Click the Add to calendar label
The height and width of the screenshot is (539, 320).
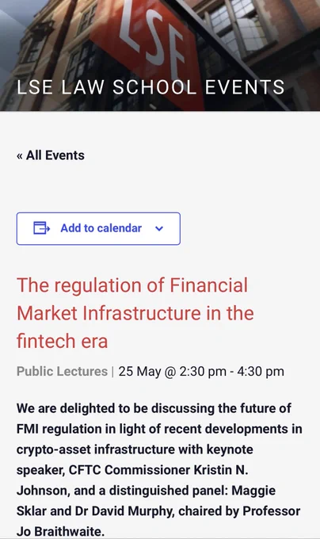pyautogui.click(x=101, y=228)
